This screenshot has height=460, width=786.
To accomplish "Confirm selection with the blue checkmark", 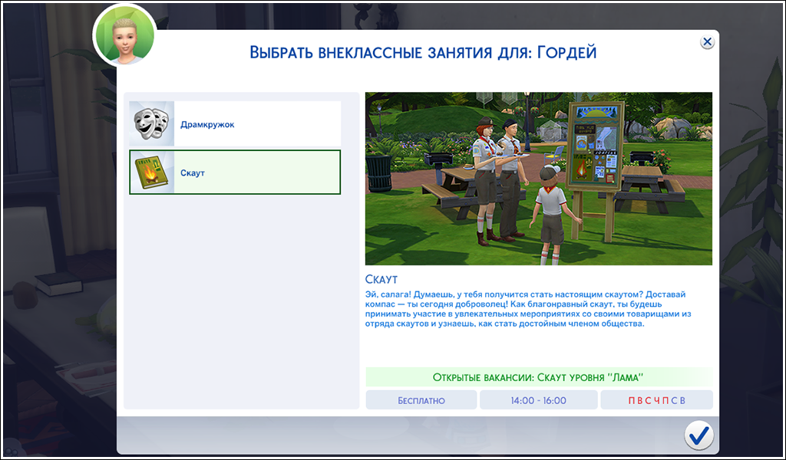I will pyautogui.click(x=698, y=435).
